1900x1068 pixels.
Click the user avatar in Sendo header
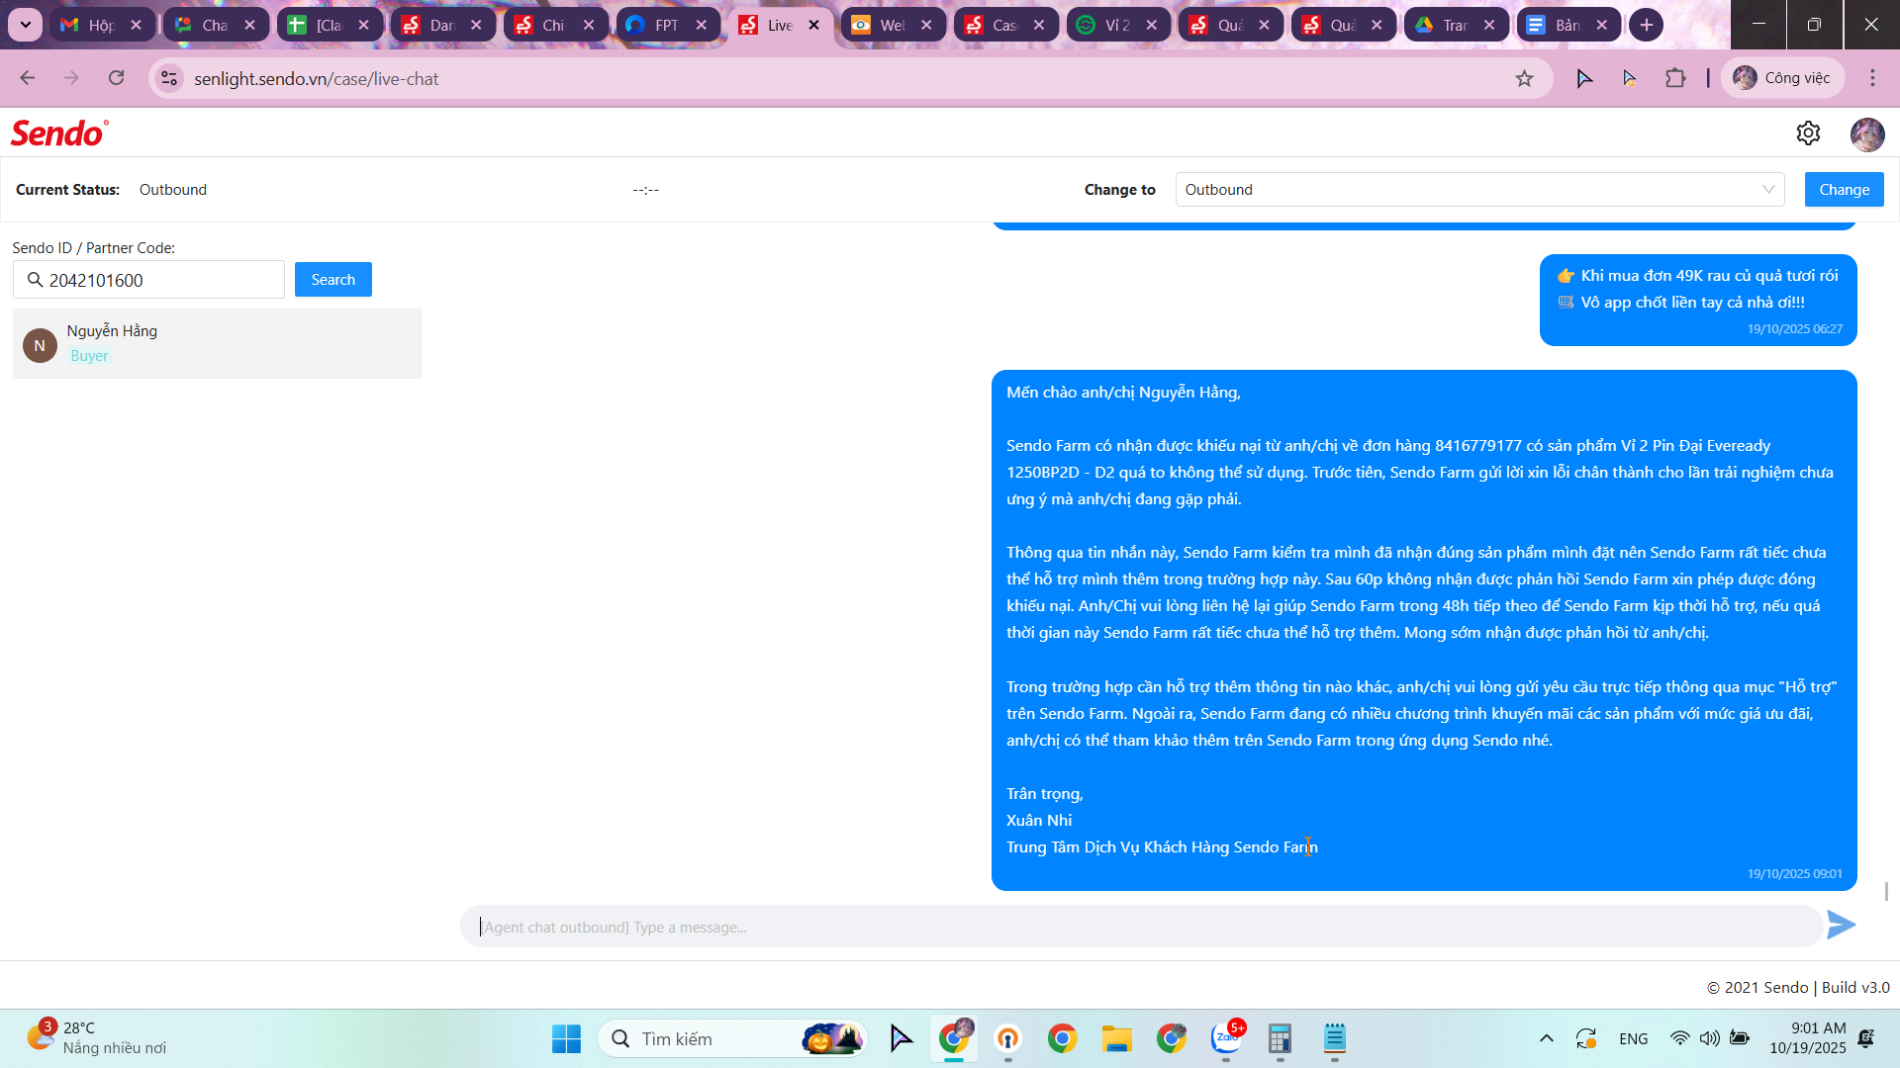(1866, 133)
